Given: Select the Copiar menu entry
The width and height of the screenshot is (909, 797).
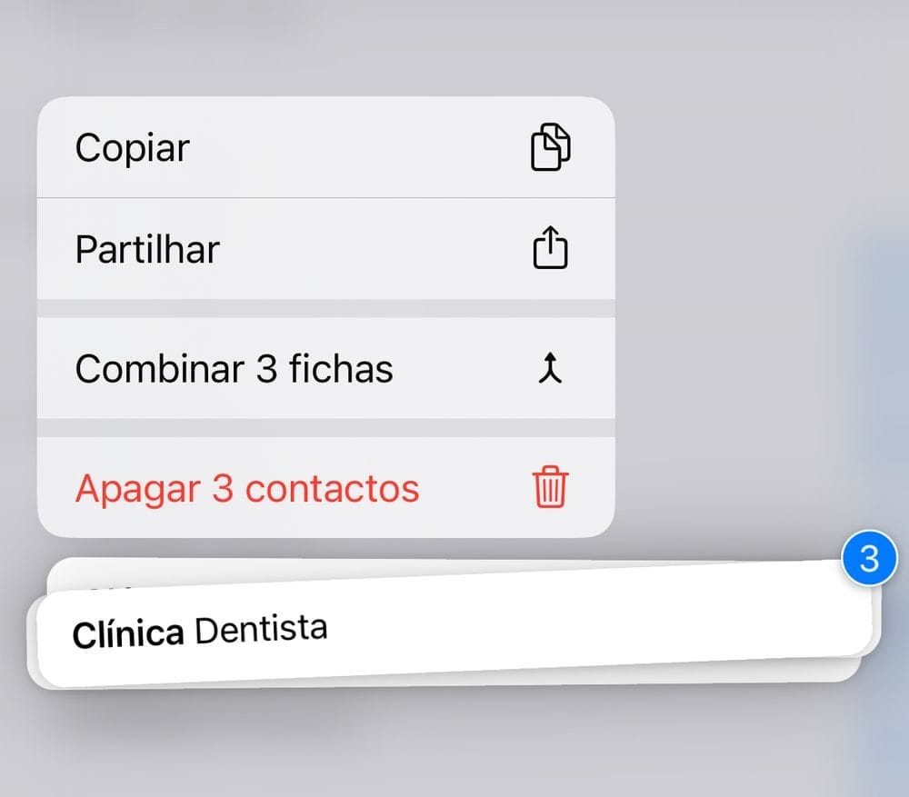Looking at the screenshot, I should [x=325, y=147].
